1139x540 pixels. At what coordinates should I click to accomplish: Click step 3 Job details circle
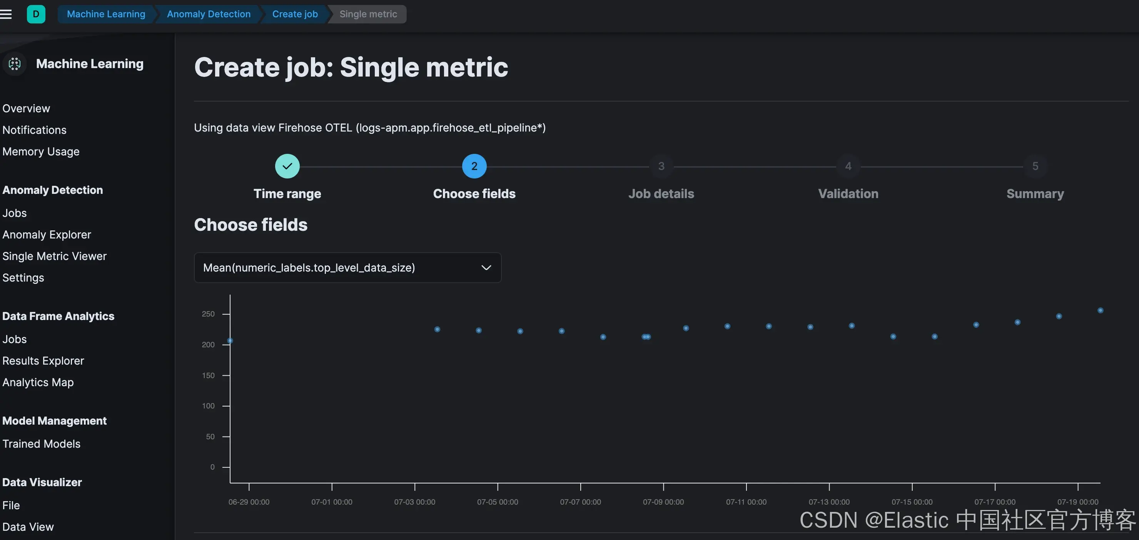point(661,166)
